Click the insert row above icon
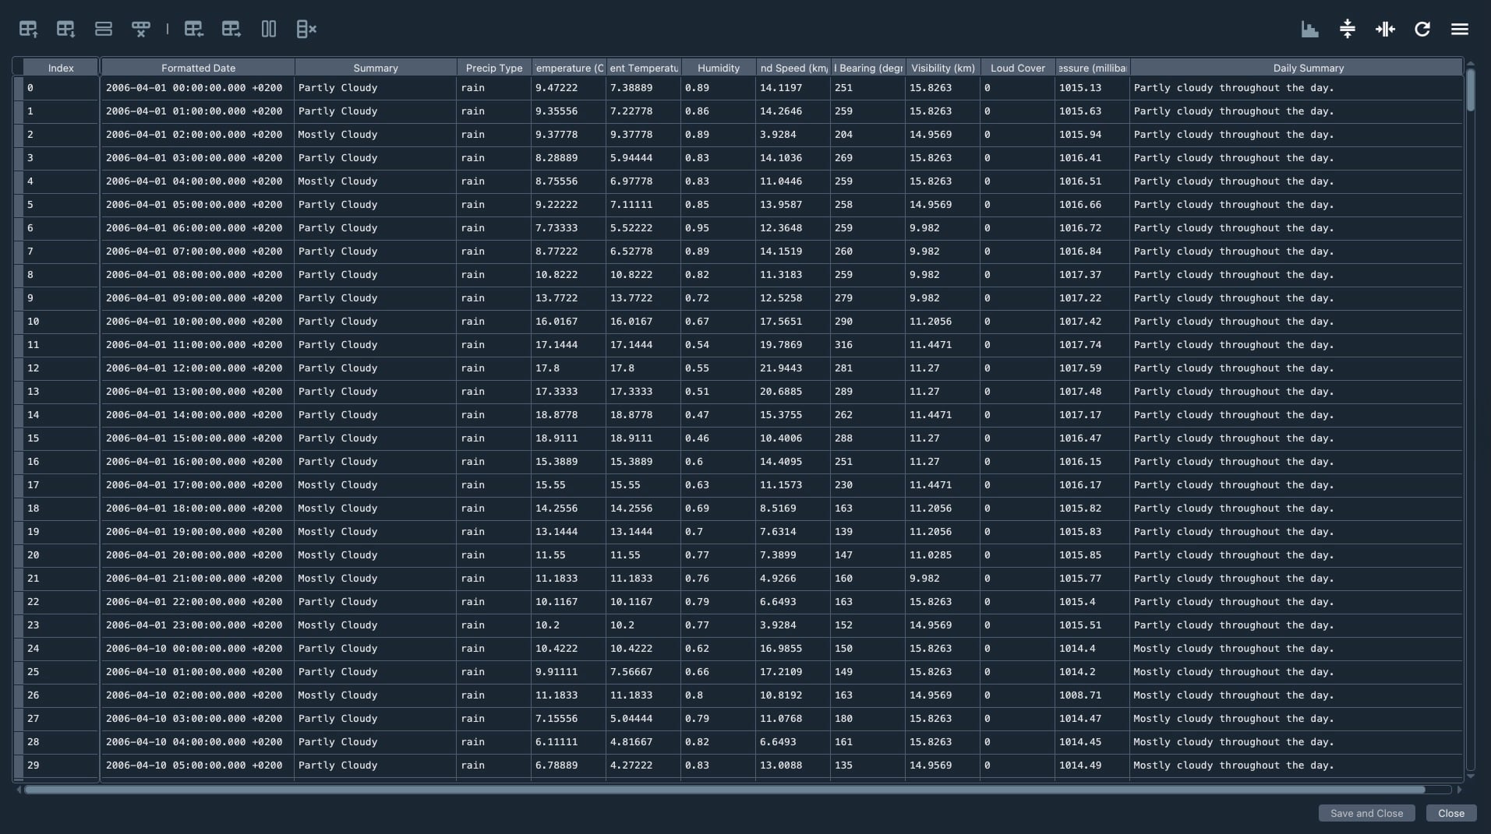The width and height of the screenshot is (1491, 834). [x=28, y=30]
